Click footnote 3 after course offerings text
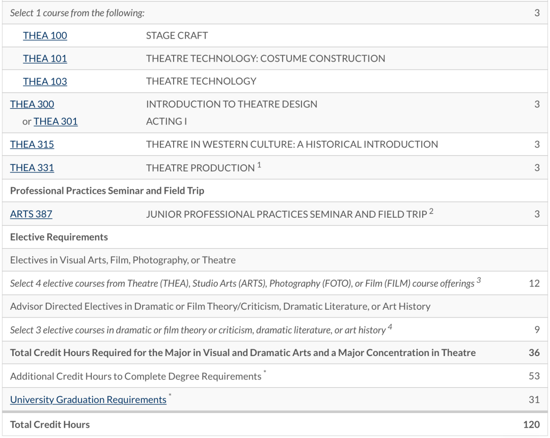Image resolution: width=550 pixels, height=438 pixels. pyautogui.click(x=479, y=281)
